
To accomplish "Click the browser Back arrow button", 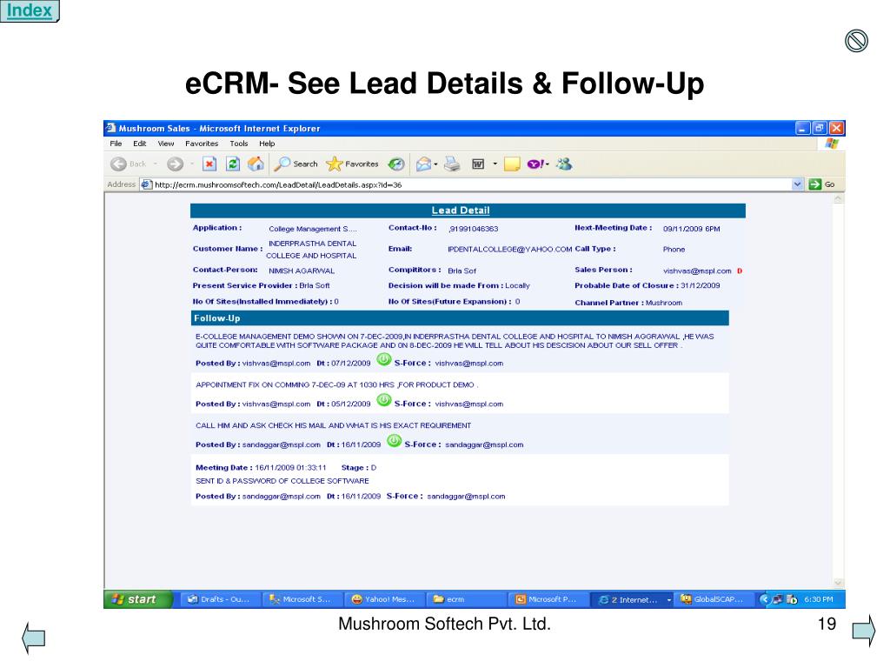I will (118, 164).
